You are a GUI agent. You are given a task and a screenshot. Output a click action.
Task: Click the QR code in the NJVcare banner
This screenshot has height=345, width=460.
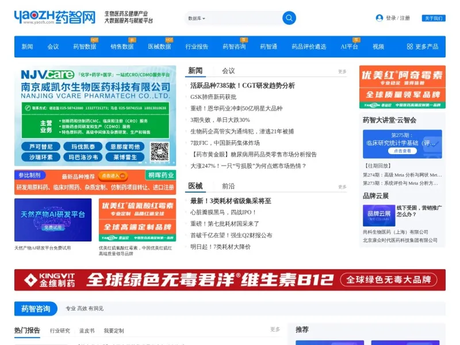[159, 151]
